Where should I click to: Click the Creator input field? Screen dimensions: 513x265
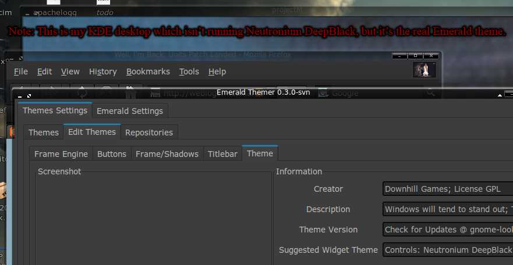[448, 189]
